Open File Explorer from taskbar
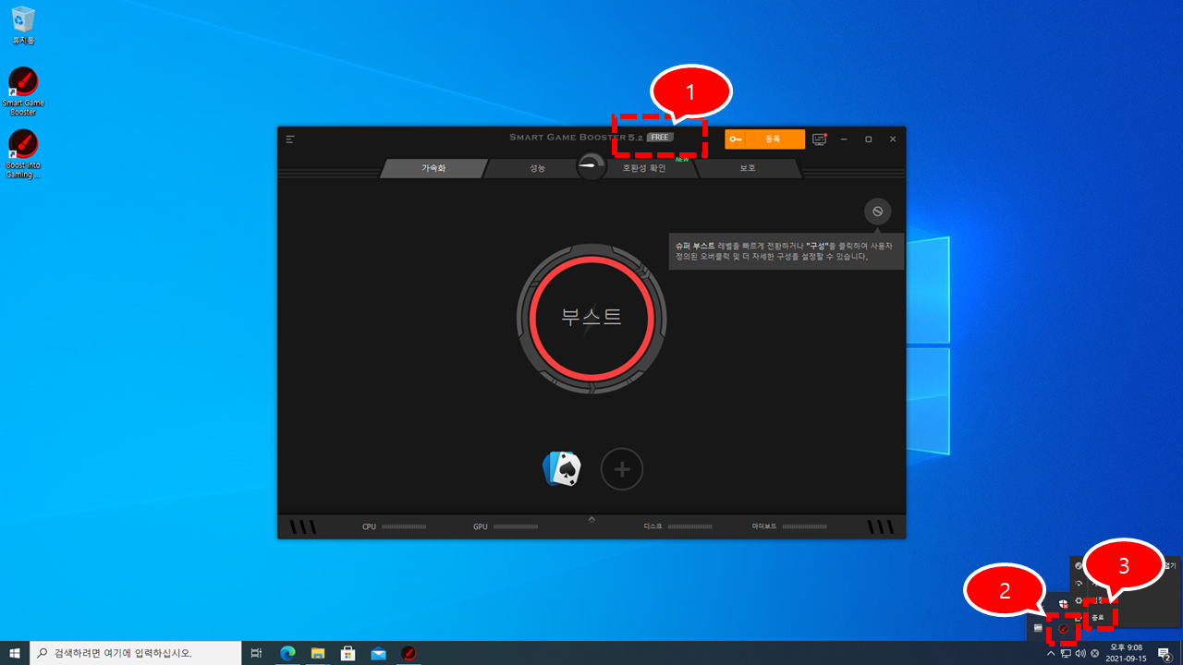Viewport: 1183px width, 665px height. coord(318,653)
